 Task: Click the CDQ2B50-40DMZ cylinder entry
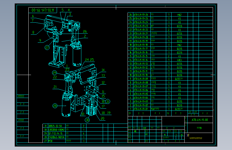click(56, 130)
